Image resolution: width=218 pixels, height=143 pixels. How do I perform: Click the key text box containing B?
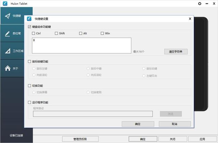pos(82,46)
